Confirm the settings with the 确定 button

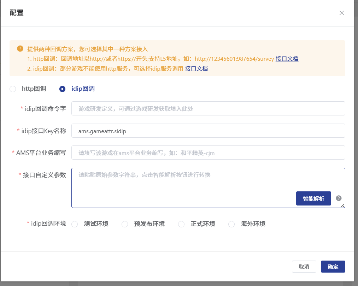click(x=333, y=267)
